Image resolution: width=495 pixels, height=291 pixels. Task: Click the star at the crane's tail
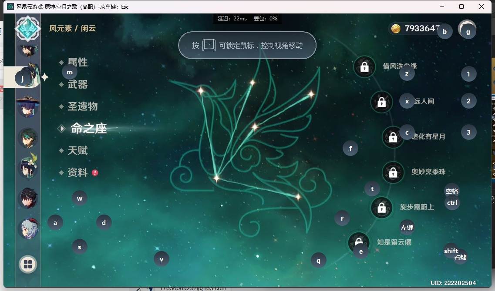pyautogui.click(x=298, y=197)
